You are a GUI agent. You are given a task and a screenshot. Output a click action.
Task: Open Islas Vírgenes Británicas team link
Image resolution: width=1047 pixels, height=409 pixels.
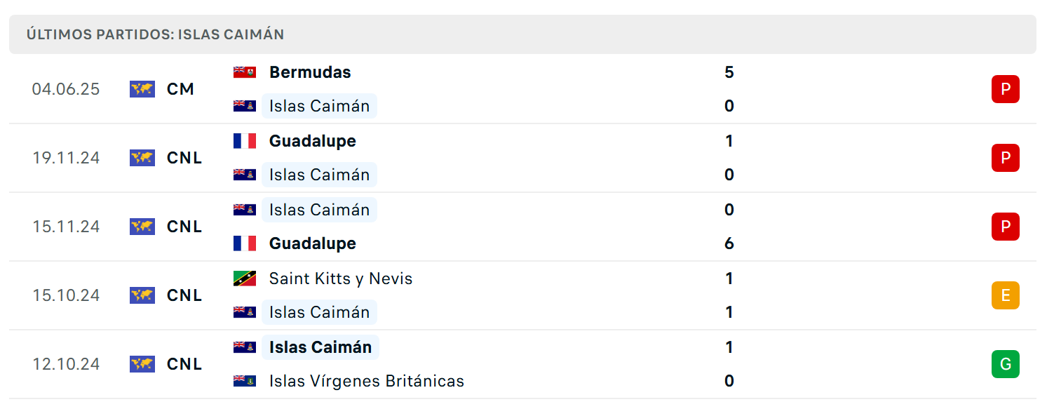pos(367,381)
